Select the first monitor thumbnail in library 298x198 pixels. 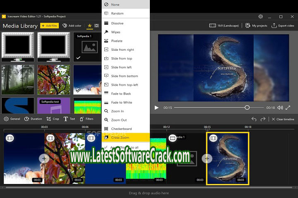click(x=18, y=47)
